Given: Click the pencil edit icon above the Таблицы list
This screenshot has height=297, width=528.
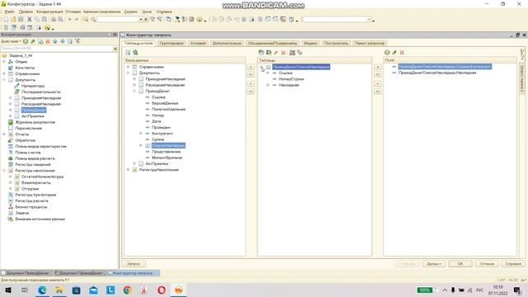Looking at the screenshot, I should coord(276,53).
